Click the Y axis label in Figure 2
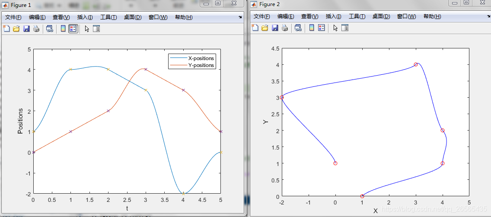Screen dimensions: 491x217 tap(266, 121)
